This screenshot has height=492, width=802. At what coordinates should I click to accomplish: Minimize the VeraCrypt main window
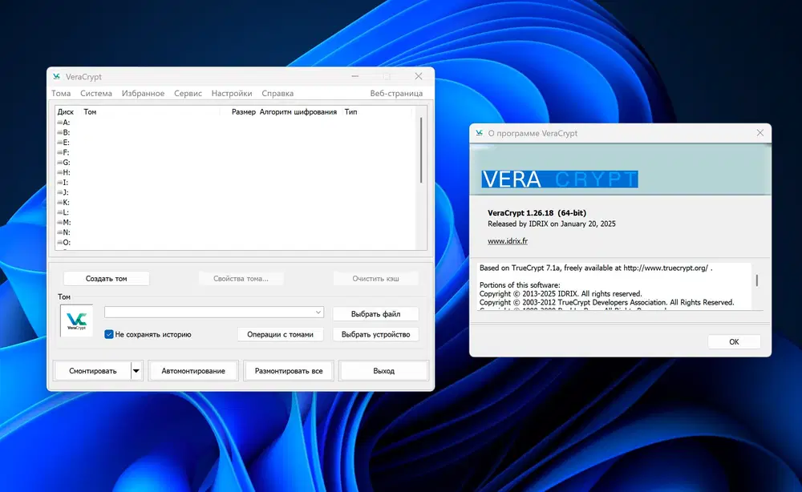point(355,76)
